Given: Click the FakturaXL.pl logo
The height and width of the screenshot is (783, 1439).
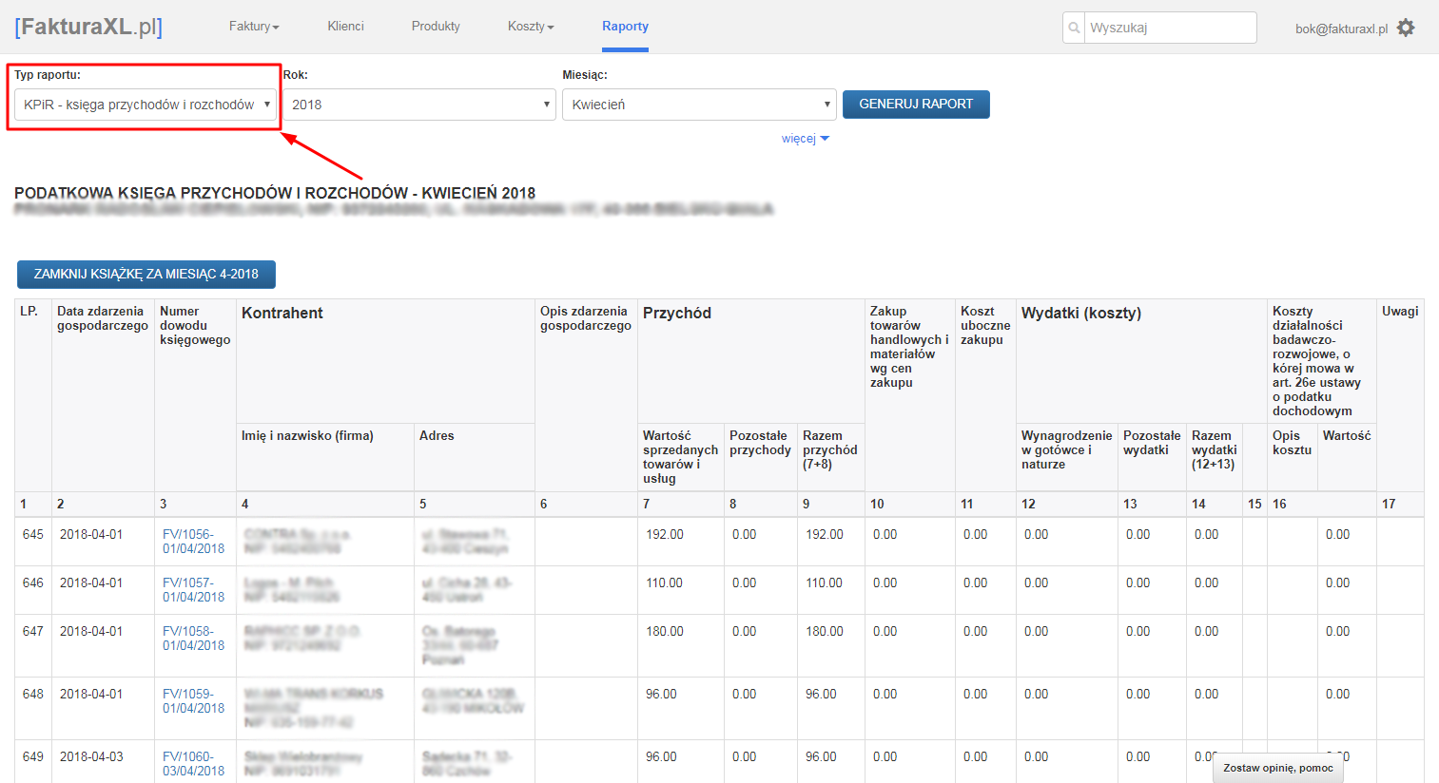Looking at the screenshot, I should click(88, 27).
